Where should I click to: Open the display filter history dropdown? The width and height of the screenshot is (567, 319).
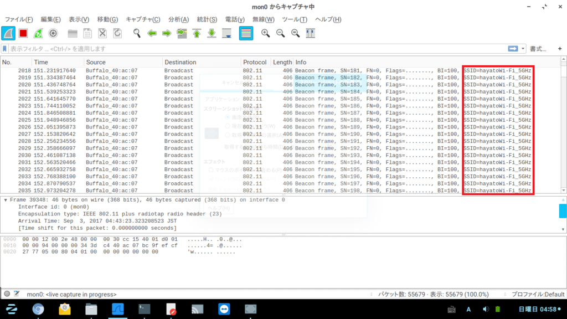(523, 49)
